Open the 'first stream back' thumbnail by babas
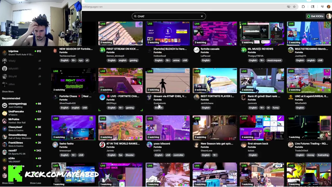 coord(262,128)
